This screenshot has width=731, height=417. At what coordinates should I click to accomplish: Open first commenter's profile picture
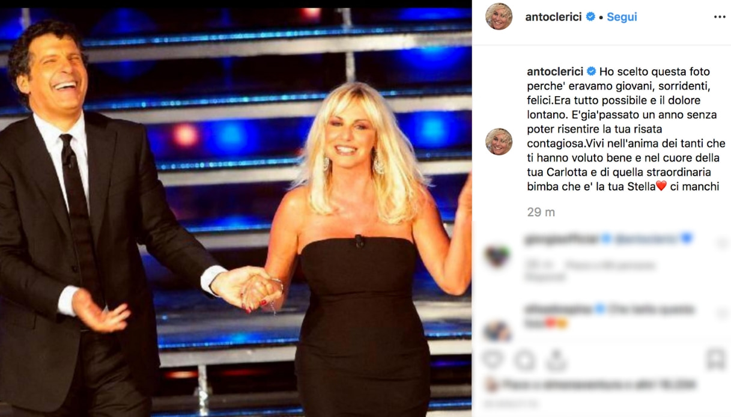pos(497,257)
